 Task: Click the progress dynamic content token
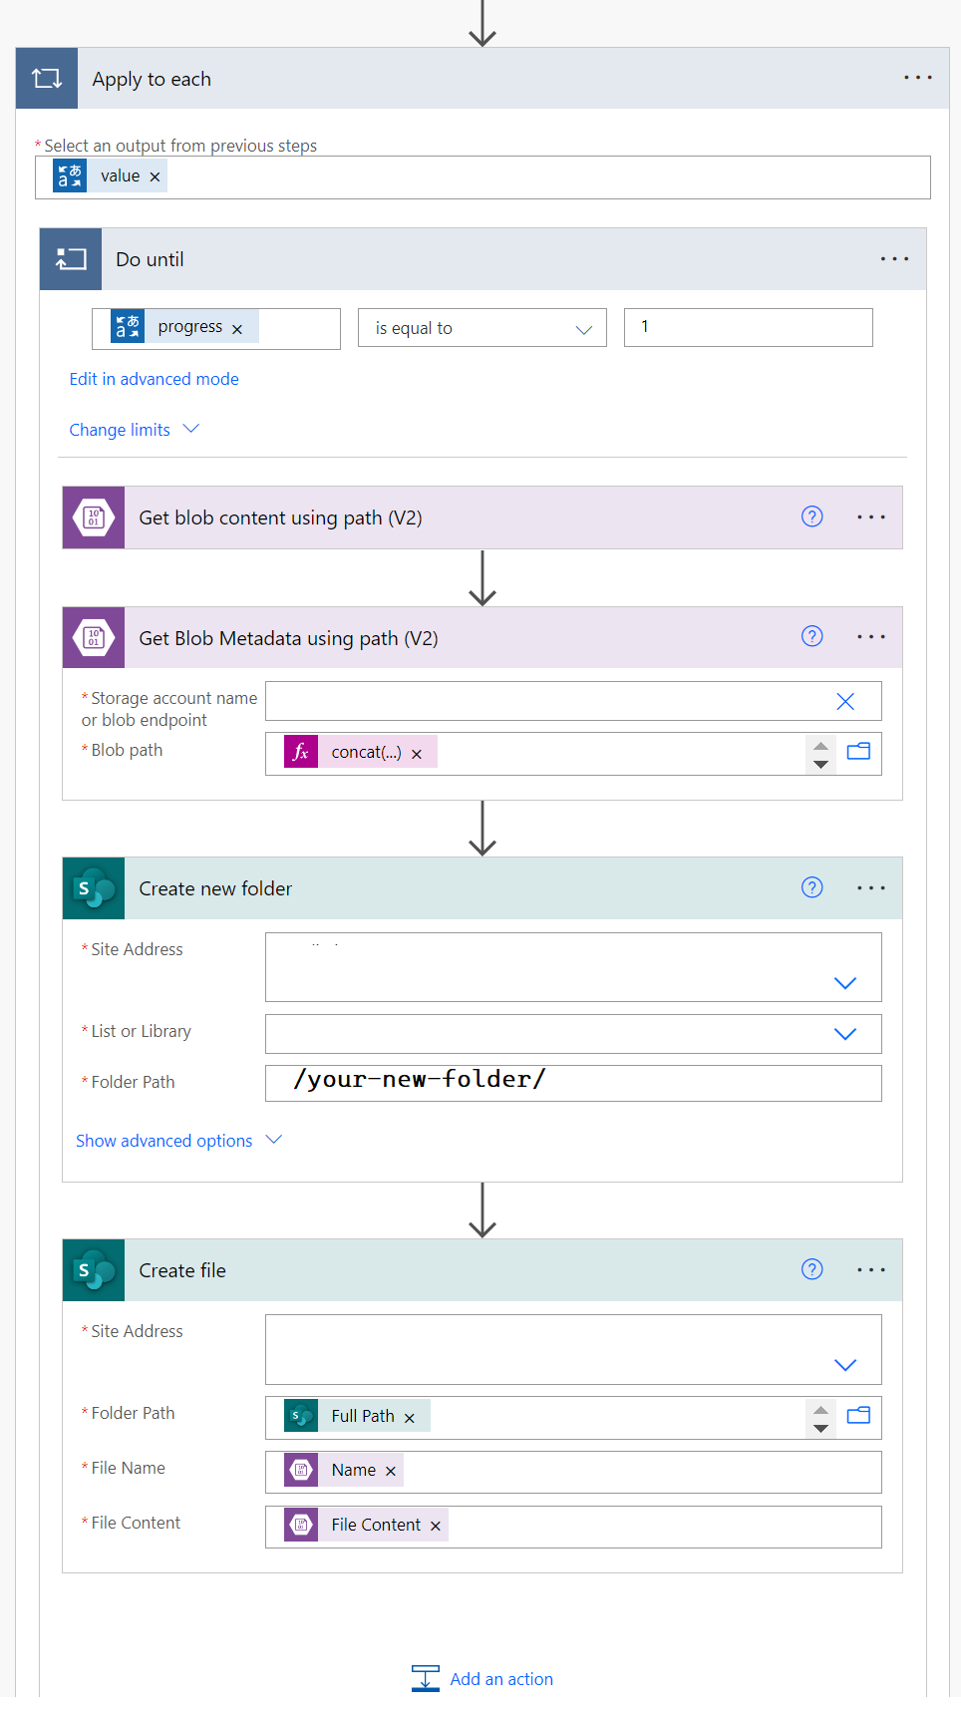point(184,327)
